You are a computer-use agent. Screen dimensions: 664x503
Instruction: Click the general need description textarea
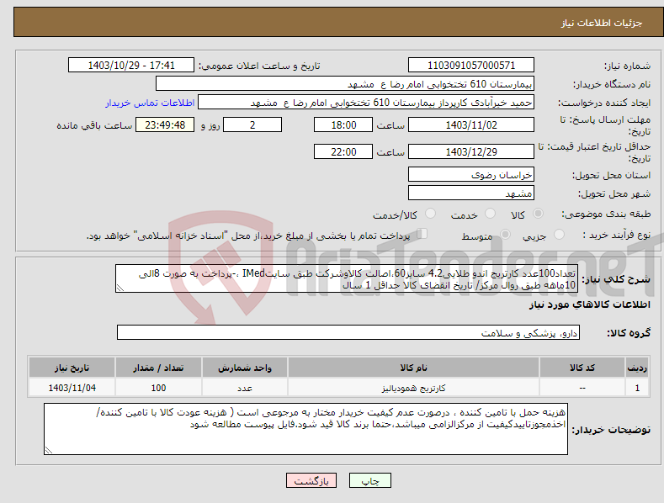347,278
